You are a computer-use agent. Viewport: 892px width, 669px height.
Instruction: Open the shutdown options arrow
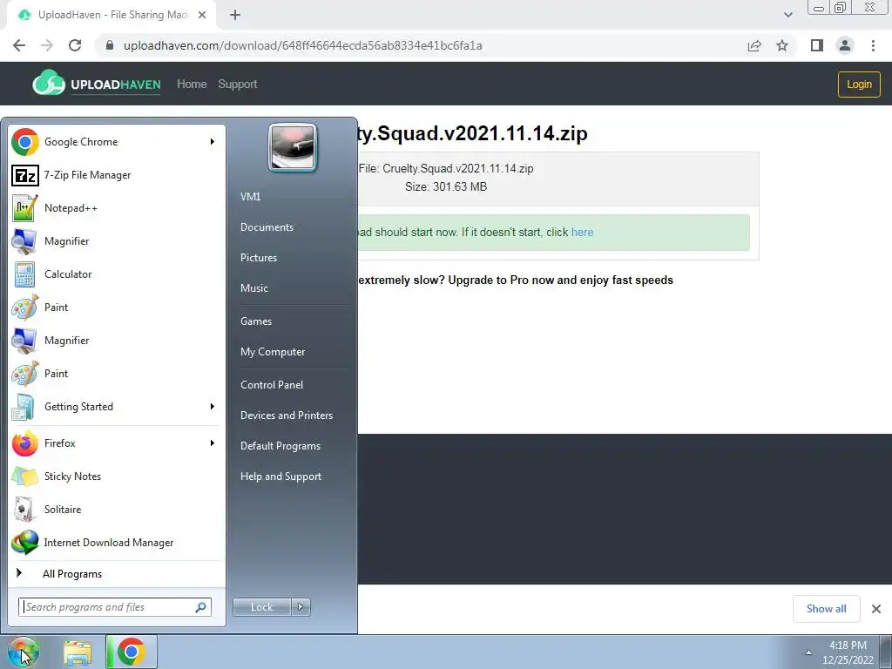pos(301,607)
